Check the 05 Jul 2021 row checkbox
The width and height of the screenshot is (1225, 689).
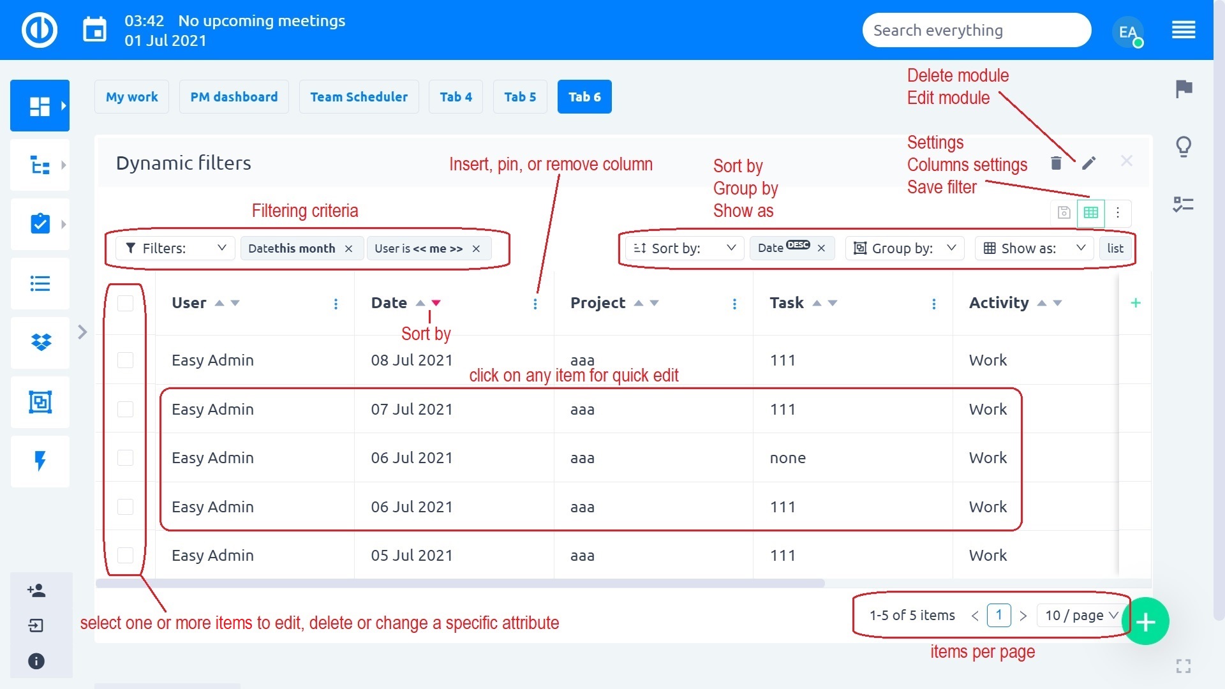pyautogui.click(x=126, y=556)
